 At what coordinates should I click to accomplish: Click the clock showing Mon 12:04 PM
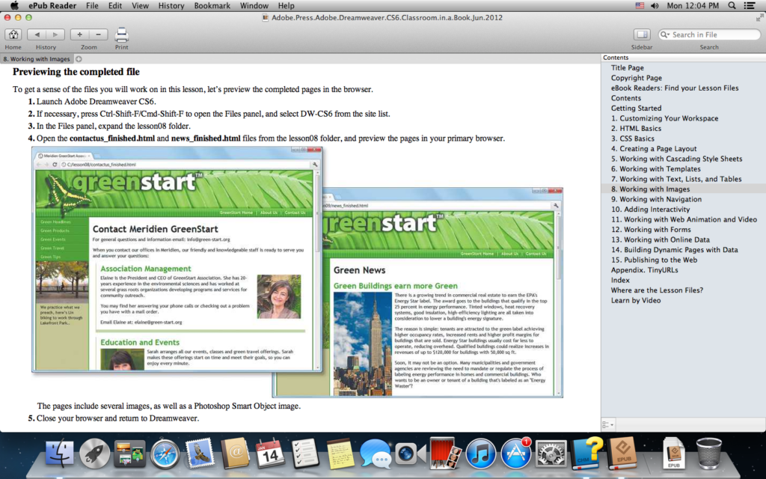tap(693, 6)
